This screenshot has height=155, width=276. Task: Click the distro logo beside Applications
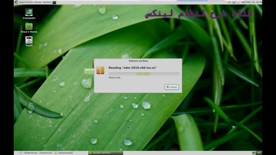click(x=16, y=2)
